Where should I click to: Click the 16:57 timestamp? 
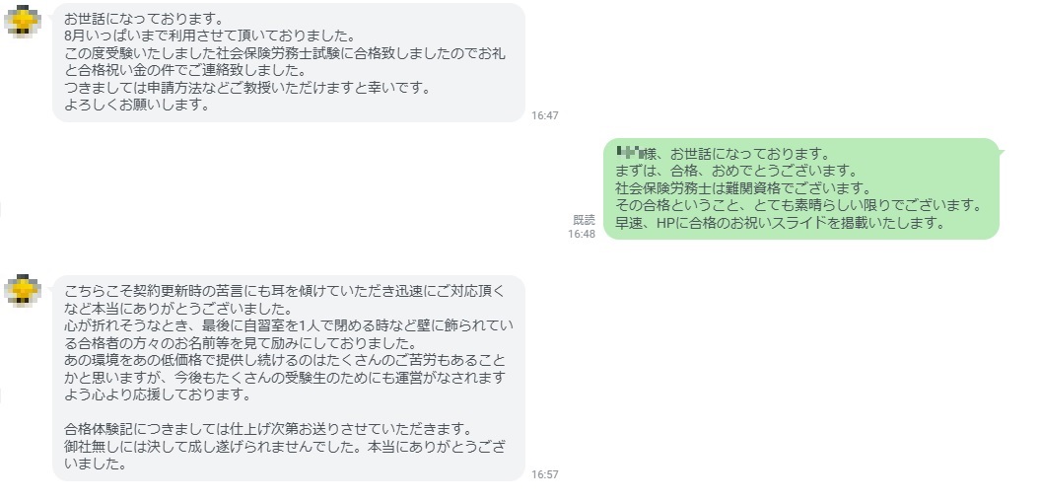coord(544,474)
